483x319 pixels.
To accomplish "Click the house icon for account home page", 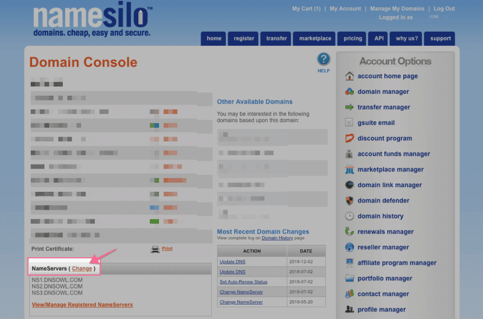I will (x=350, y=76).
